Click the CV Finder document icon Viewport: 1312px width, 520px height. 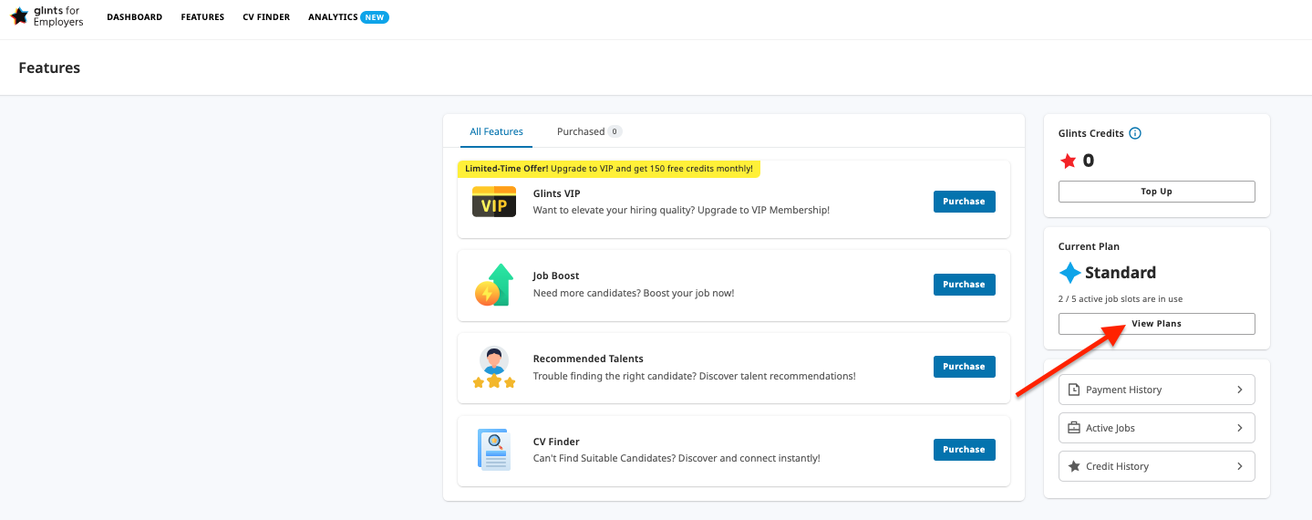pos(494,450)
